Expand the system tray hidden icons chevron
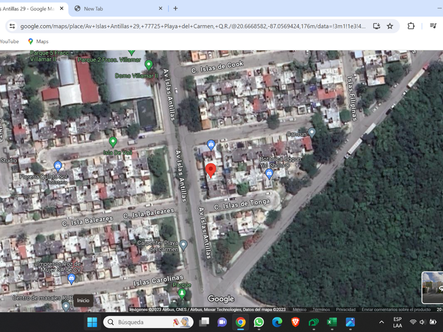The height and width of the screenshot is (332, 443). tap(381, 322)
